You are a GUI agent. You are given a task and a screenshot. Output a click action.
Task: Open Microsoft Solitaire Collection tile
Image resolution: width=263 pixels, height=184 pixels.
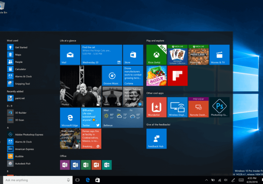(178, 55)
